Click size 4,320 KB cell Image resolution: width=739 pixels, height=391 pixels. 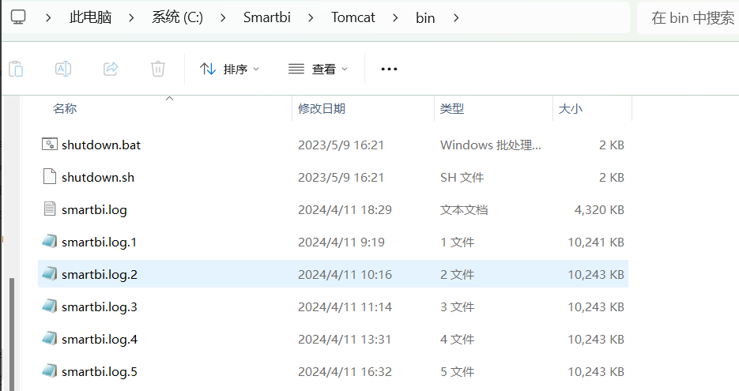(x=599, y=209)
